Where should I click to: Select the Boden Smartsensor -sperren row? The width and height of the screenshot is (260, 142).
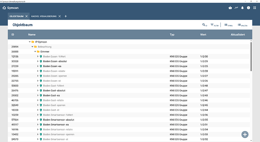coord(129,134)
